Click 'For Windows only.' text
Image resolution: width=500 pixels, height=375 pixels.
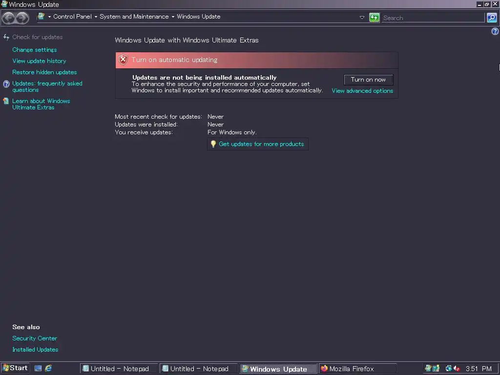232,132
